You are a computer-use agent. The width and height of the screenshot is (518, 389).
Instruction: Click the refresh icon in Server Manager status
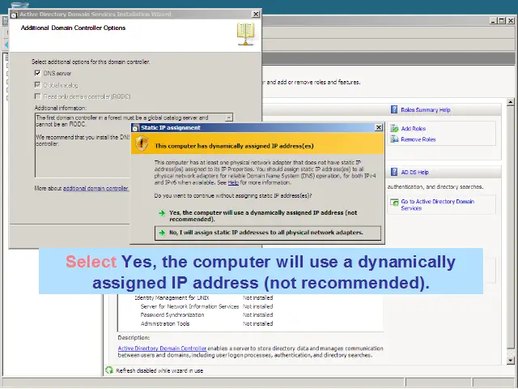pos(109,370)
